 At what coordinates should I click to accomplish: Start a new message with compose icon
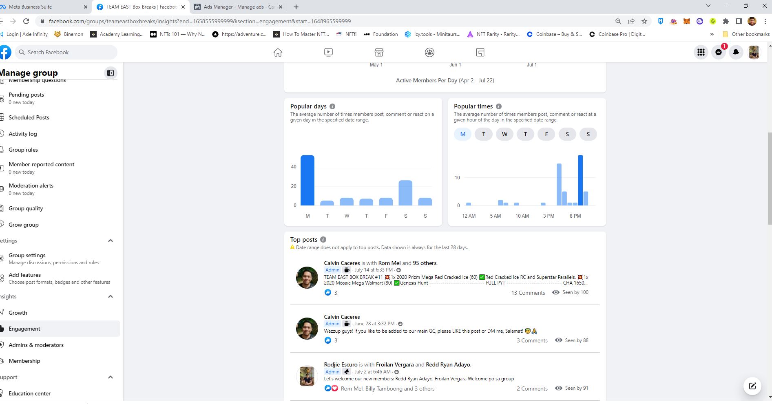[752, 386]
